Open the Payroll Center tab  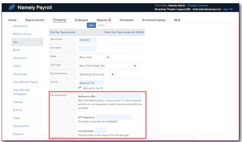click(35, 20)
